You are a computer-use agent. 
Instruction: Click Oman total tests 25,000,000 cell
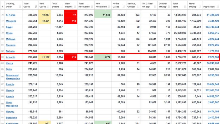click(180, 33)
